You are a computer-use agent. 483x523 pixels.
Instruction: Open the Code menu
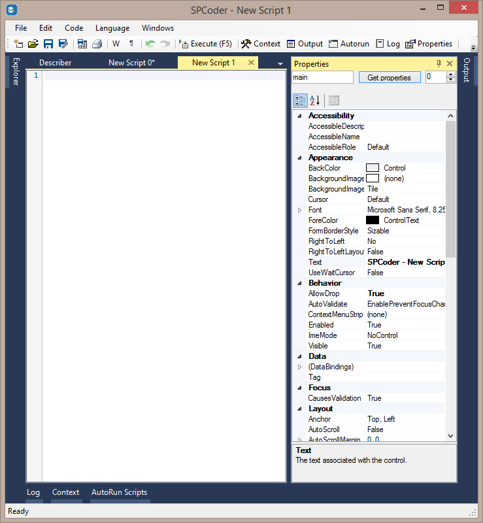click(74, 28)
